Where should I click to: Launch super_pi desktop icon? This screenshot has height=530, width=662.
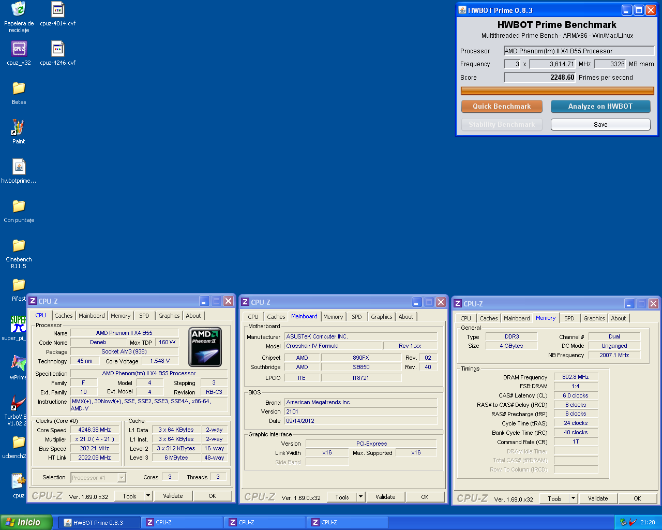(18, 324)
